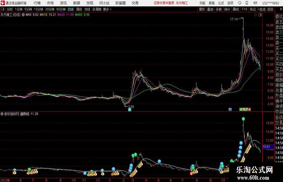The height and width of the screenshot is (182, 283).
Task: Click the red R icon at top right
Action: 281,9
